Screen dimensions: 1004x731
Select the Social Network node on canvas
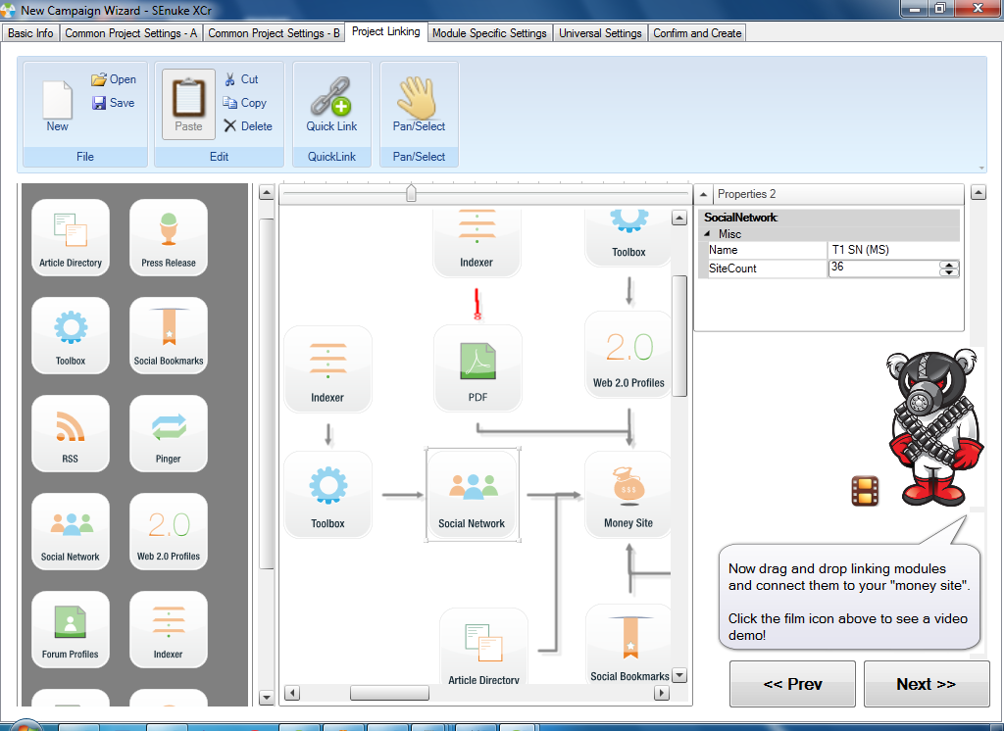(473, 494)
